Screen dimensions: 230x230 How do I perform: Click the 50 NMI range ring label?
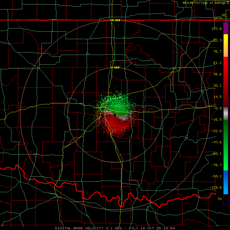pyautogui.click(x=115, y=68)
